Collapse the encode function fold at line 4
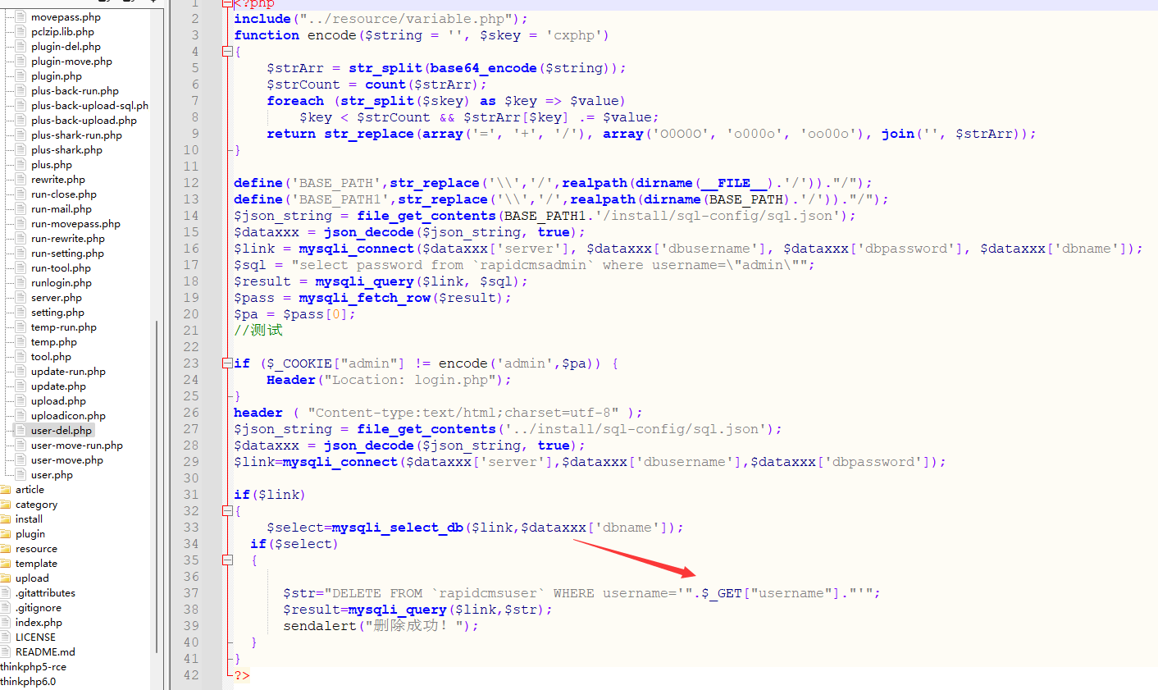Screen dimensions: 1158x690 point(227,52)
